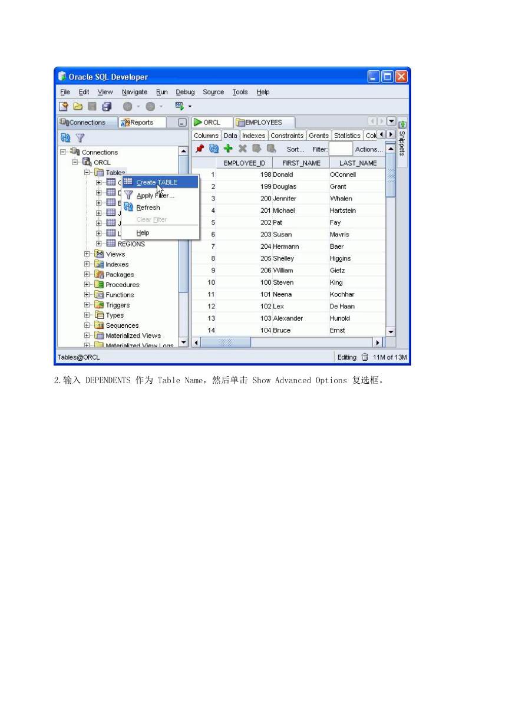The height and width of the screenshot is (724, 512).
Task: Open the Tools menu
Action: click(240, 92)
